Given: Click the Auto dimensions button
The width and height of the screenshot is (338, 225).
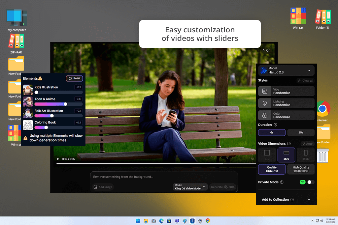Looking at the screenshot, I should 307,144.
